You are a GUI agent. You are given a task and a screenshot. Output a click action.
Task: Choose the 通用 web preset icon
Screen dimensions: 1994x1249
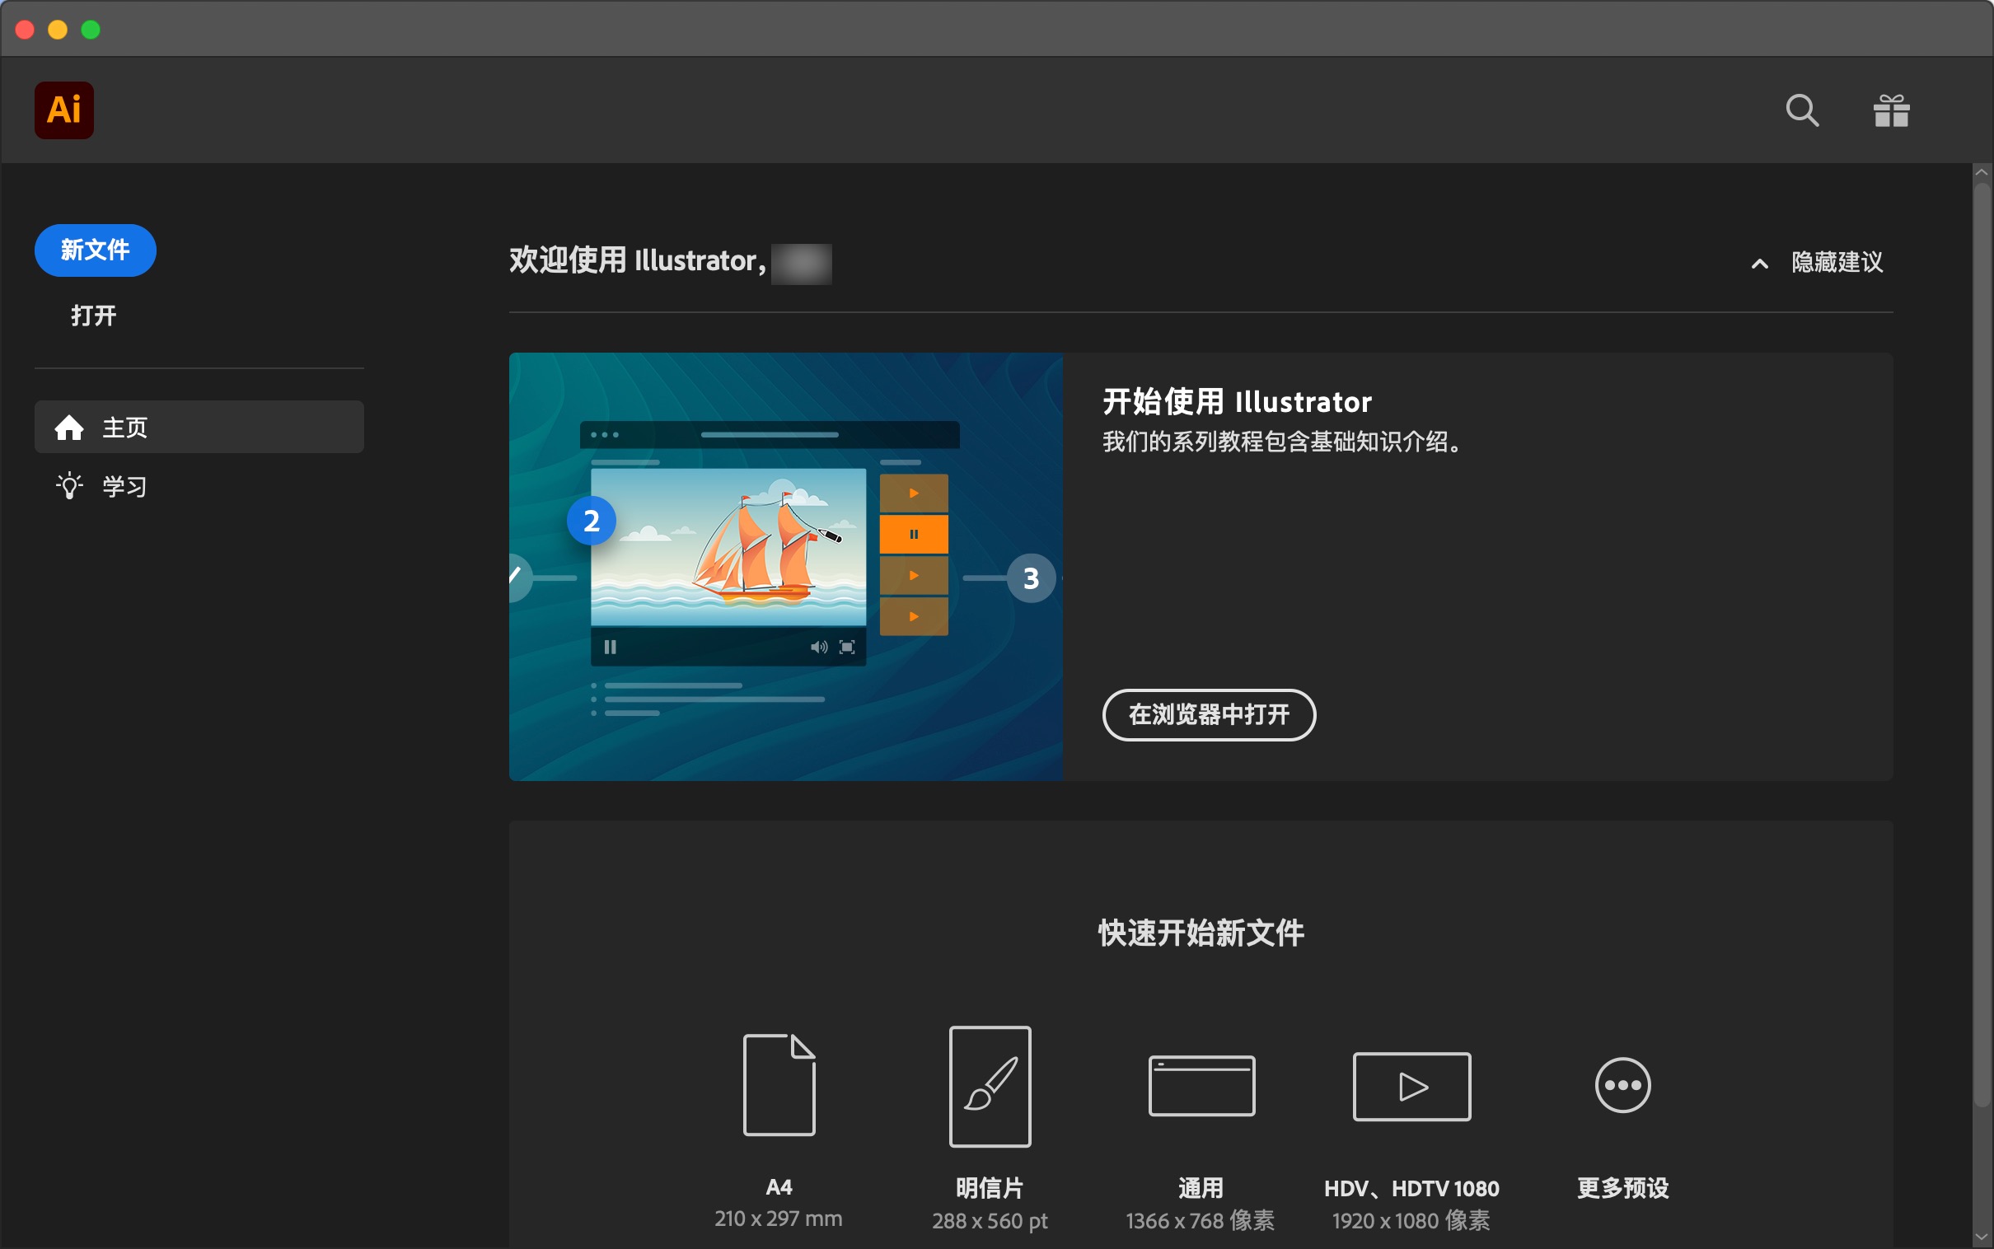coord(1201,1085)
